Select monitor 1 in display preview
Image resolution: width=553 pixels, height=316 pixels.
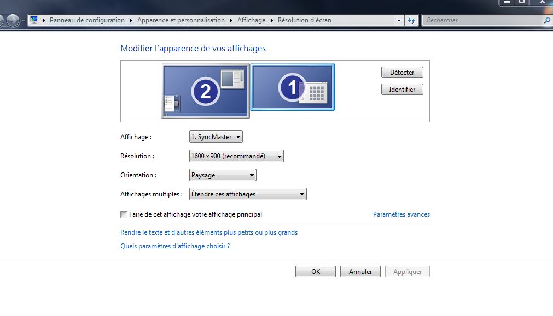[x=293, y=87]
